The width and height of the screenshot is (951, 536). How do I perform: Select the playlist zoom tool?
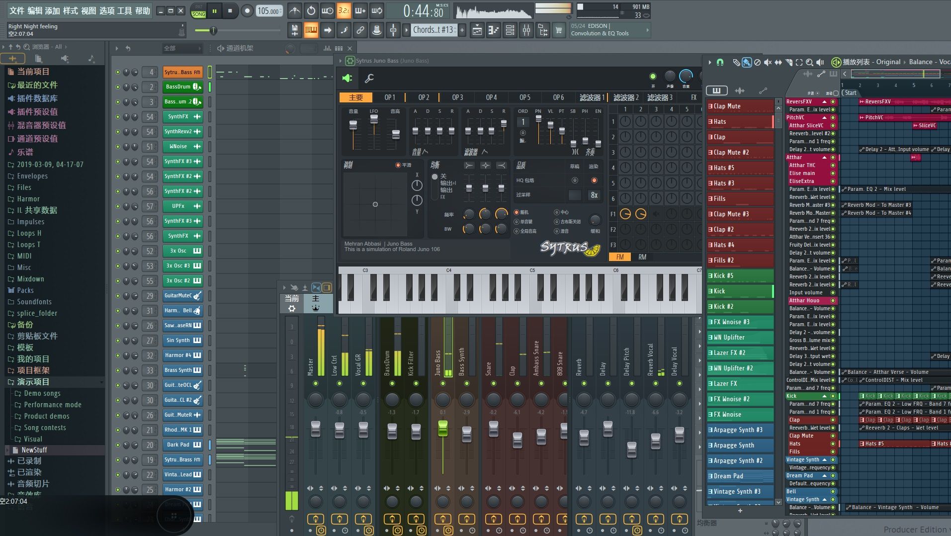click(x=809, y=62)
